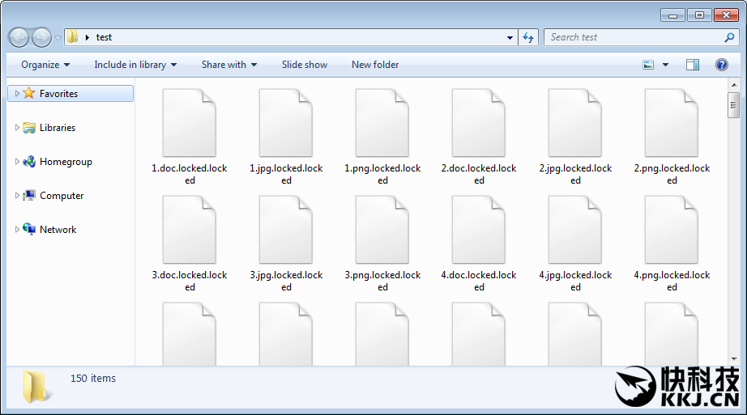The height and width of the screenshot is (415, 747).
Task: Click the vertical scrollbar thumb
Action: point(733,104)
